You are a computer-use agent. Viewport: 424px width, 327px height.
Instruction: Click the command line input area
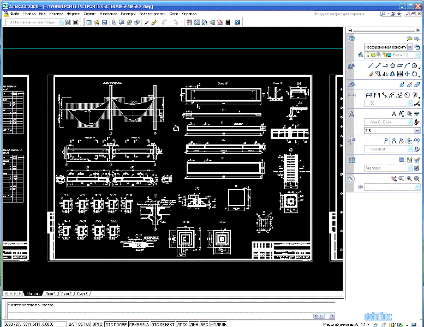coord(171,307)
